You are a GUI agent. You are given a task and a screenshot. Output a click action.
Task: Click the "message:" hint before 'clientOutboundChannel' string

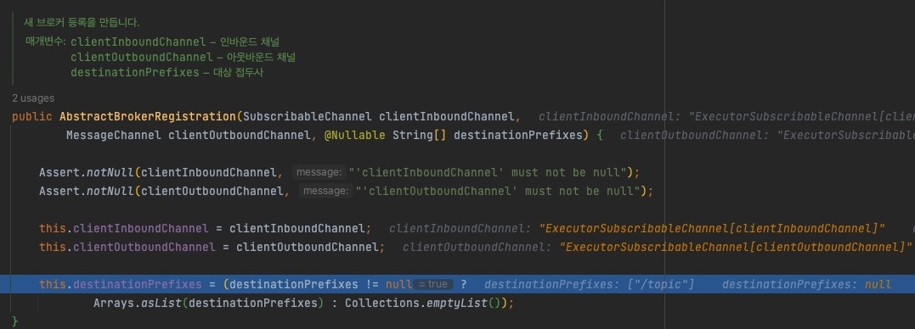coord(326,191)
